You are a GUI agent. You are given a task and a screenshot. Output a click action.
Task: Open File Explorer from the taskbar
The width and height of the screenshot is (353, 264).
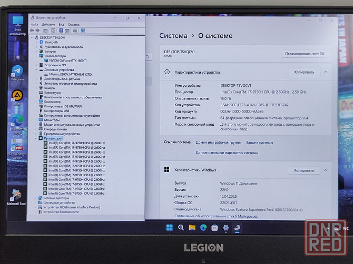point(192,228)
